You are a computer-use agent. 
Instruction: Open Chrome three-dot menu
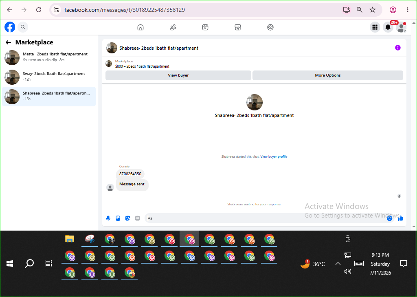click(407, 10)
